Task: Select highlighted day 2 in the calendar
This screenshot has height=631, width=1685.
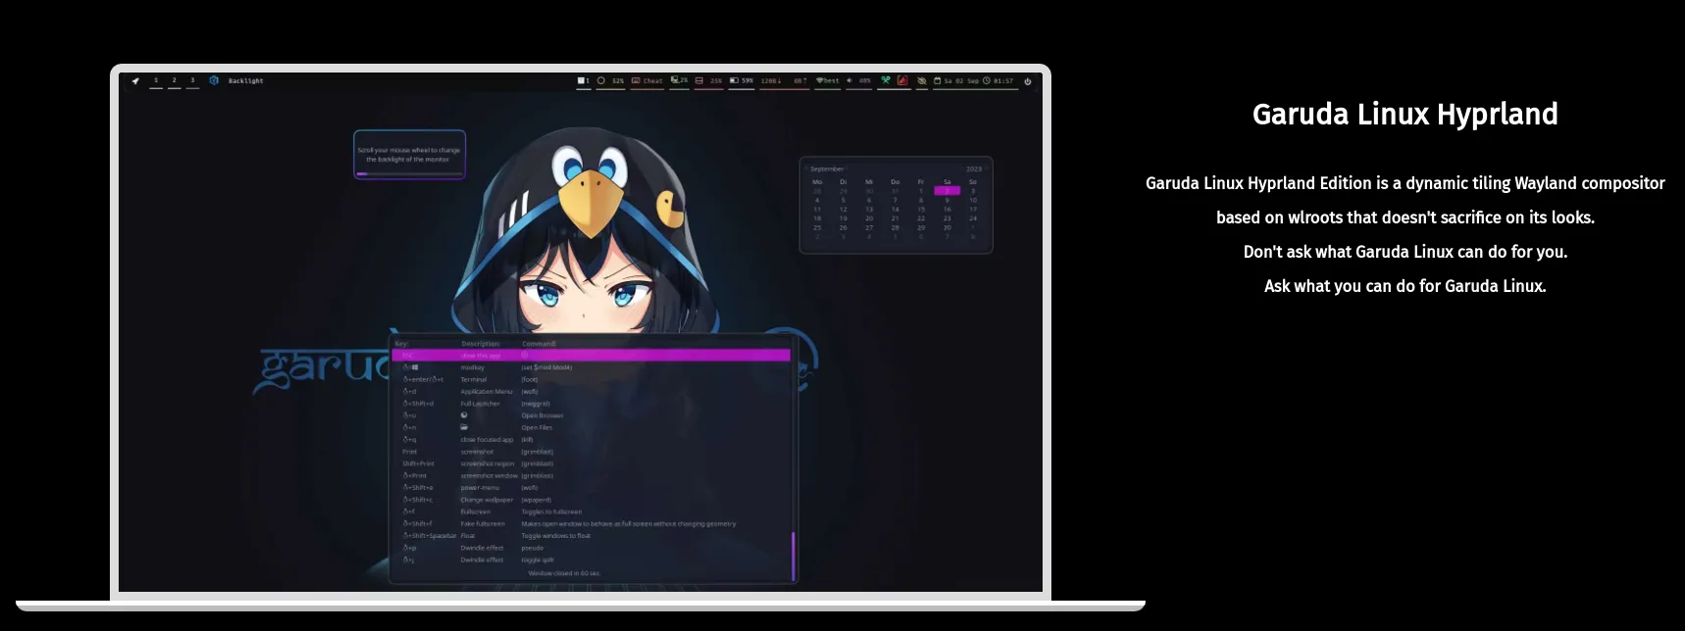Action: click(x=947, y=191)
